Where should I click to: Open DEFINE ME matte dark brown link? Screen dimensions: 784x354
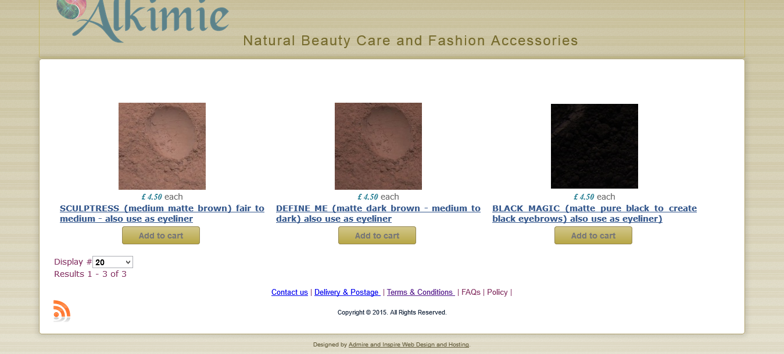tap(378, 214)
